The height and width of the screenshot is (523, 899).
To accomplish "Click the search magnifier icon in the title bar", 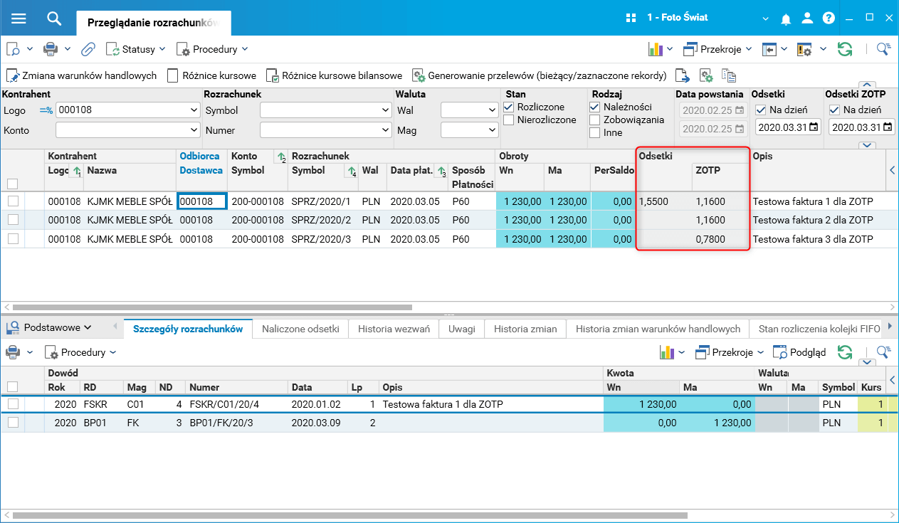I will (54, 18).
